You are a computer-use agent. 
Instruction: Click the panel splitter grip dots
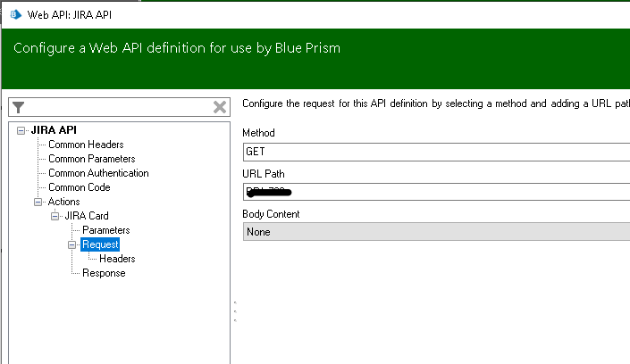[235, 311]
